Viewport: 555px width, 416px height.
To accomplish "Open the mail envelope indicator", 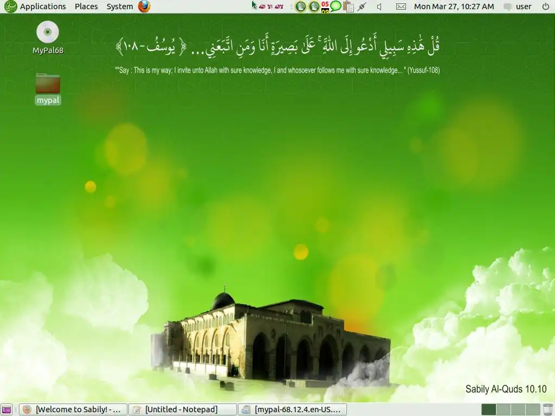I will (401, 6).
